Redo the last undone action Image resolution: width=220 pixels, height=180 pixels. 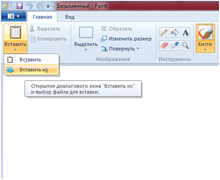40,6
